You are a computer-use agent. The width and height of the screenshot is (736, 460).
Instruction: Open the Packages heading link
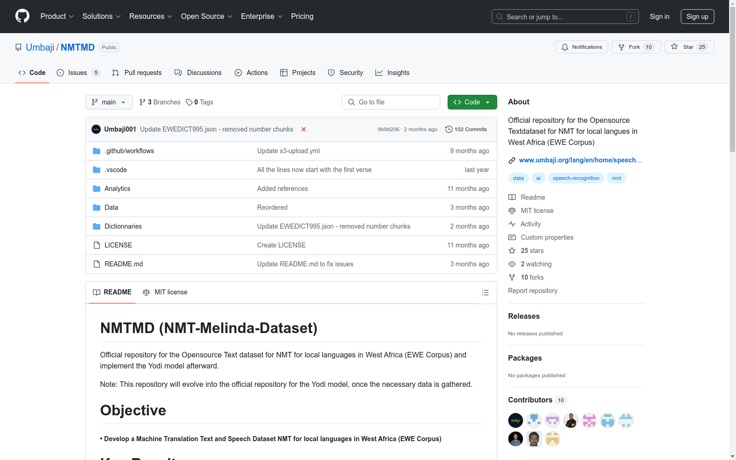(x=525, y=358)
